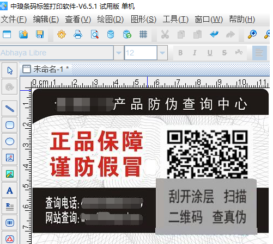Select the 谨防假冒 red text
The height and width of the screenshot is (244, 273).
pos(96,166)
